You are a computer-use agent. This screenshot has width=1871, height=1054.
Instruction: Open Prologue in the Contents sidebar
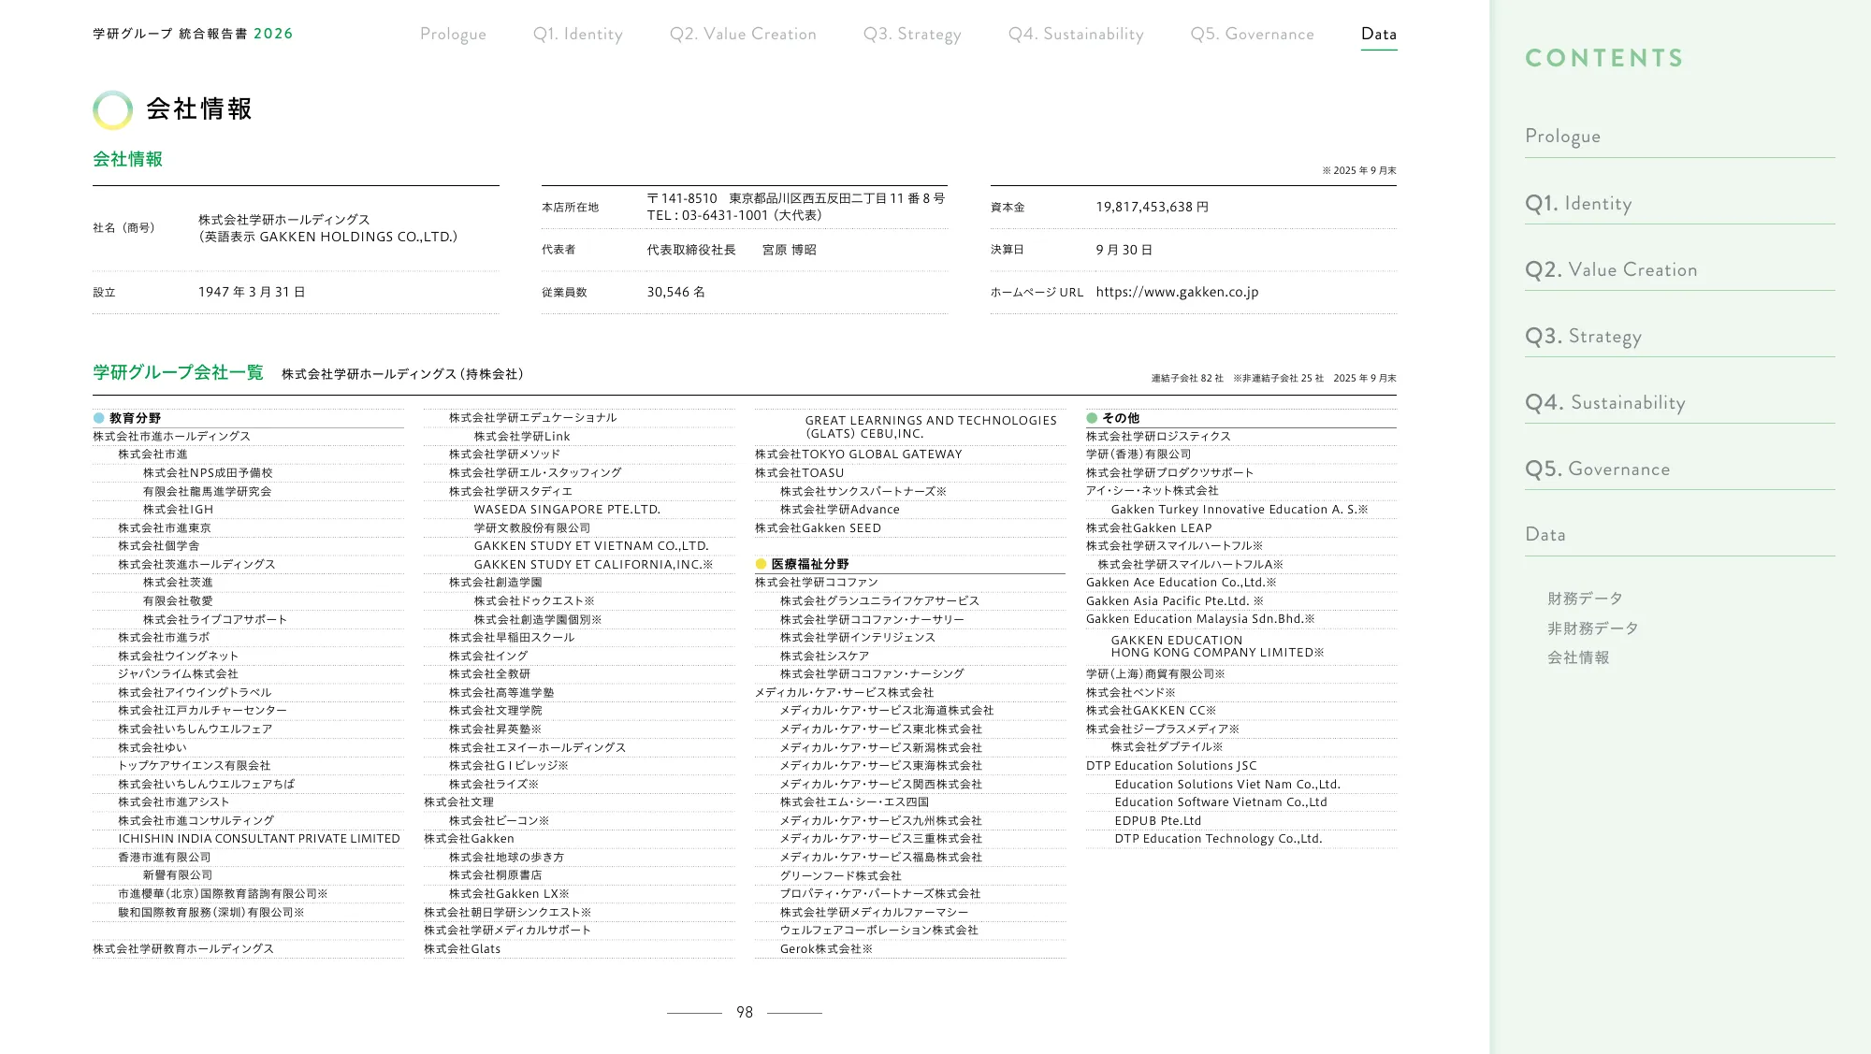point(1562,136)
